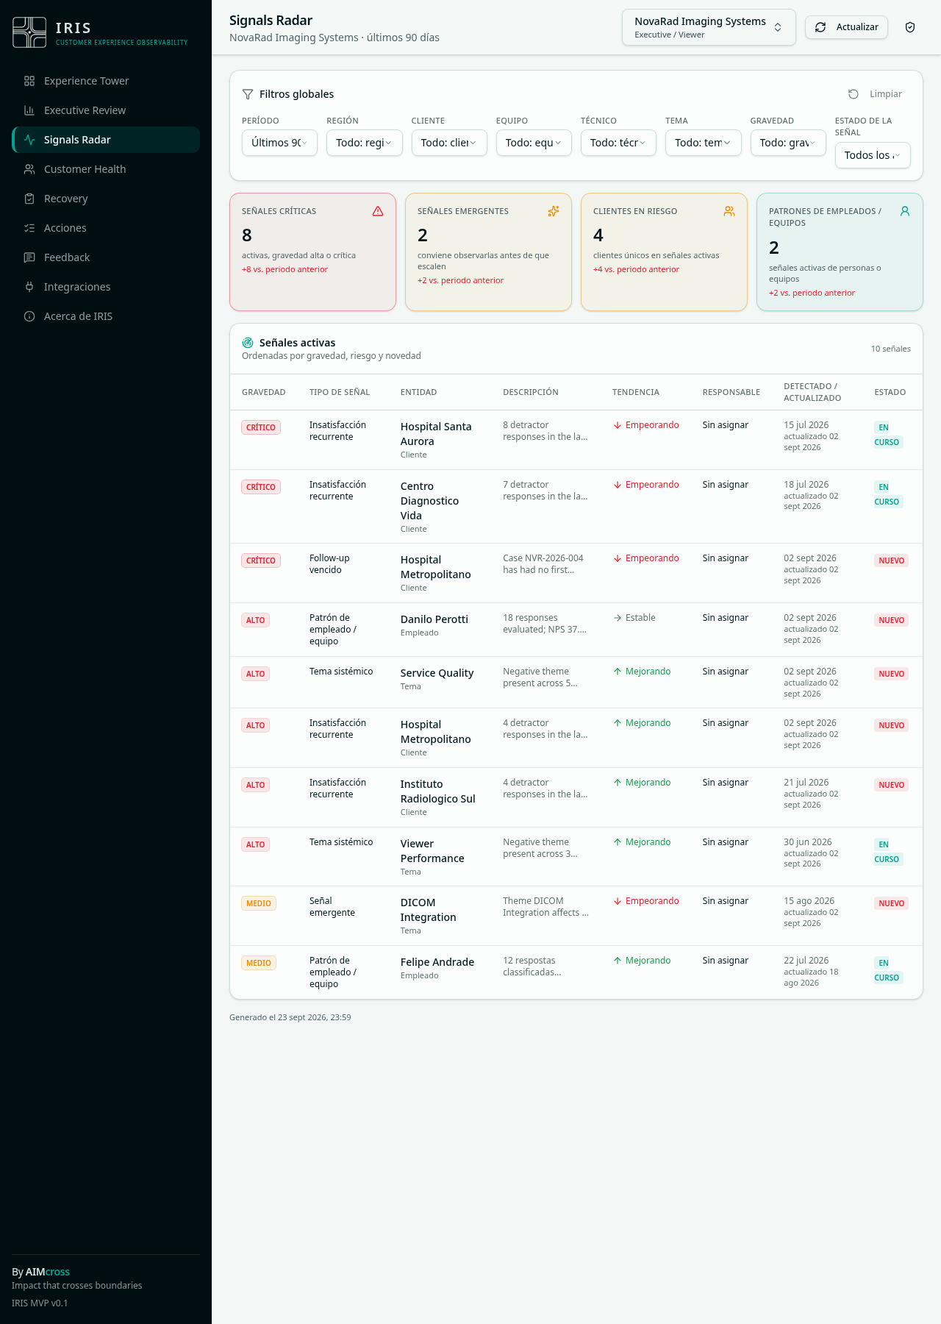This screenshot has width=941, height=1324.
Task: Open the Región filter dropdown
Action: 365,143
